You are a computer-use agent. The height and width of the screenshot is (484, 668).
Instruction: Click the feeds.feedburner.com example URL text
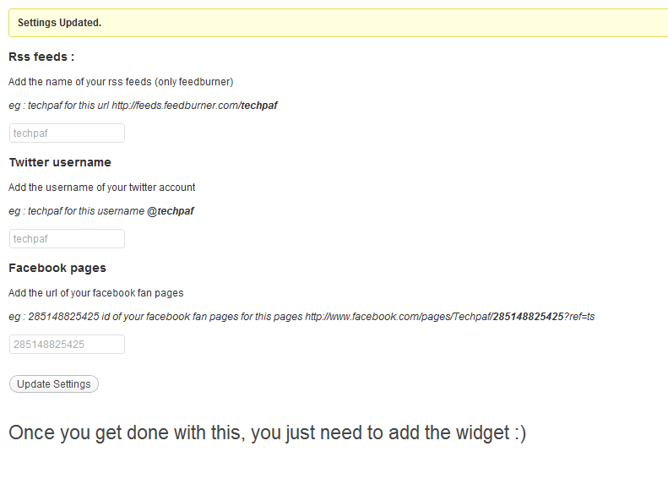(x=195, y=106)
